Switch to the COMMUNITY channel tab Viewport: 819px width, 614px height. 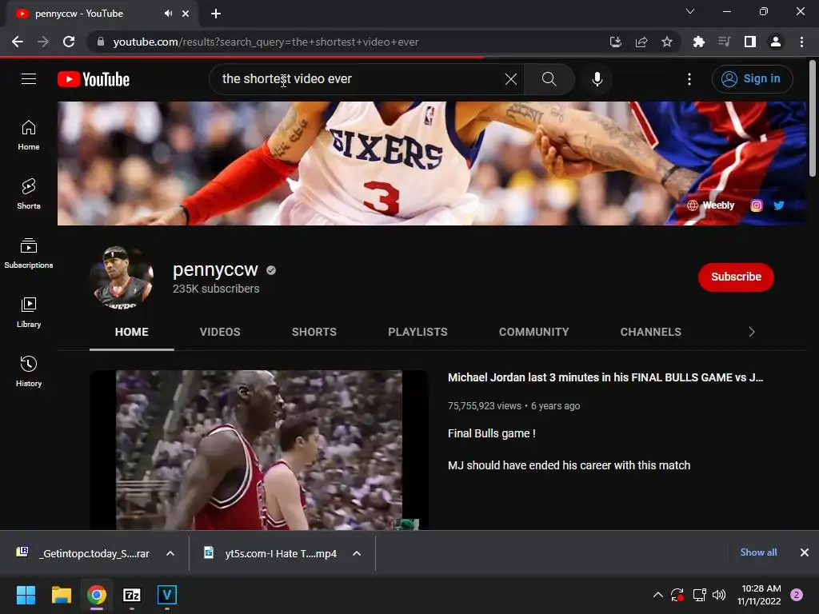(x=533, y=332)
